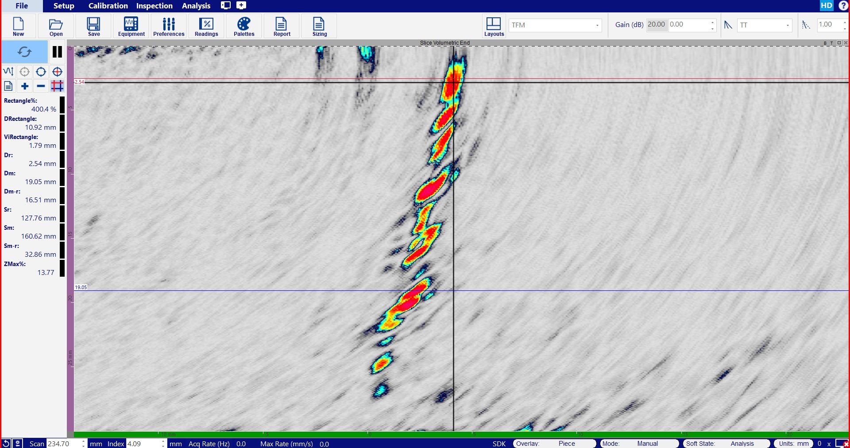Image resolution: width=850 pixels, height=448 pixels.
Task: Click the Equipment toolbar icon
Action: point(131,27)
